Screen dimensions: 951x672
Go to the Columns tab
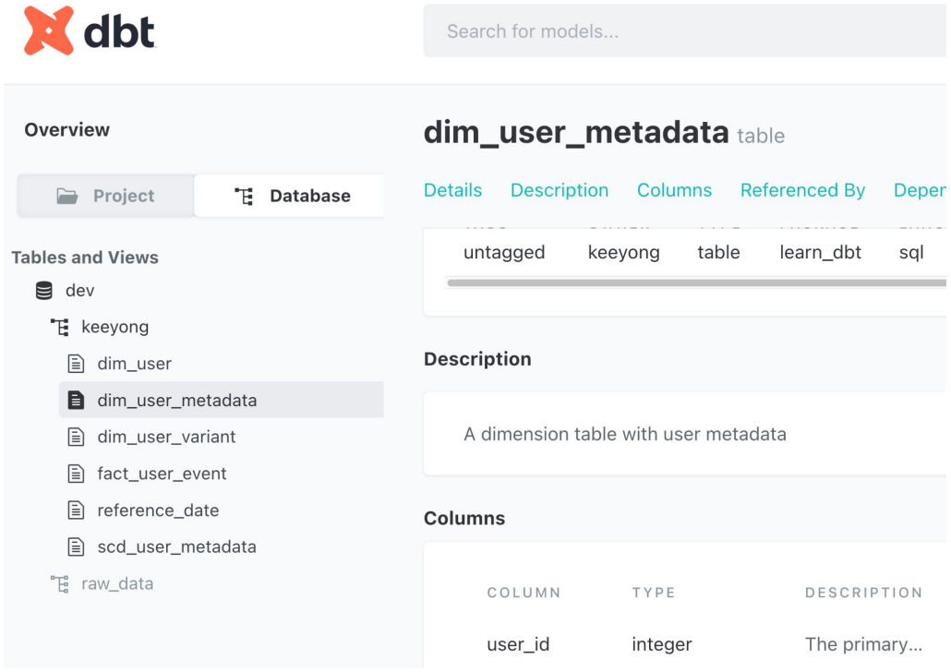coord(674,190)
